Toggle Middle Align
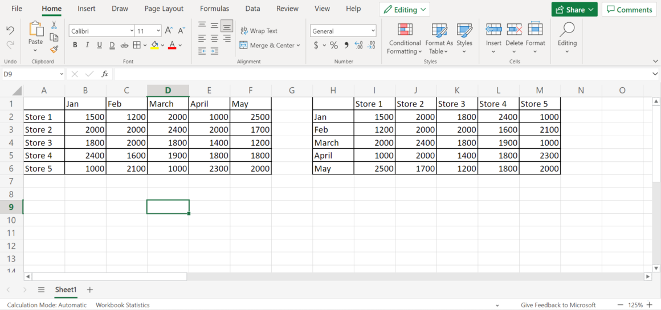 [x=215, y=25]
